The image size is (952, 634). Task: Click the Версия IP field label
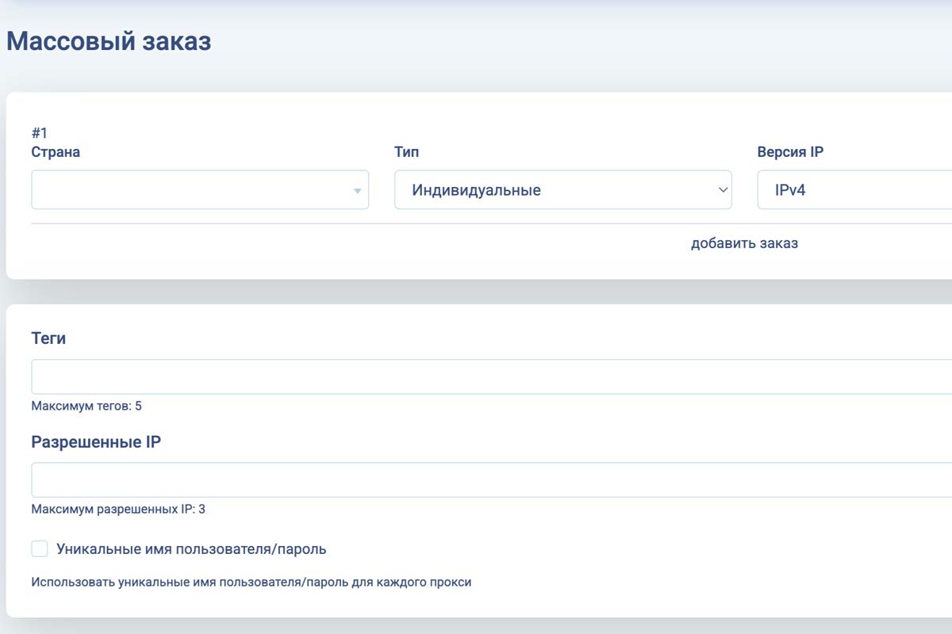click(x=790, y=151)
